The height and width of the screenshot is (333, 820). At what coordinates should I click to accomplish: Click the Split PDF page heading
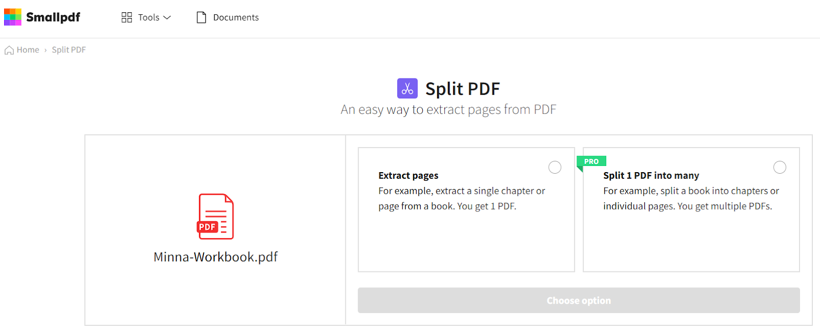463,89
